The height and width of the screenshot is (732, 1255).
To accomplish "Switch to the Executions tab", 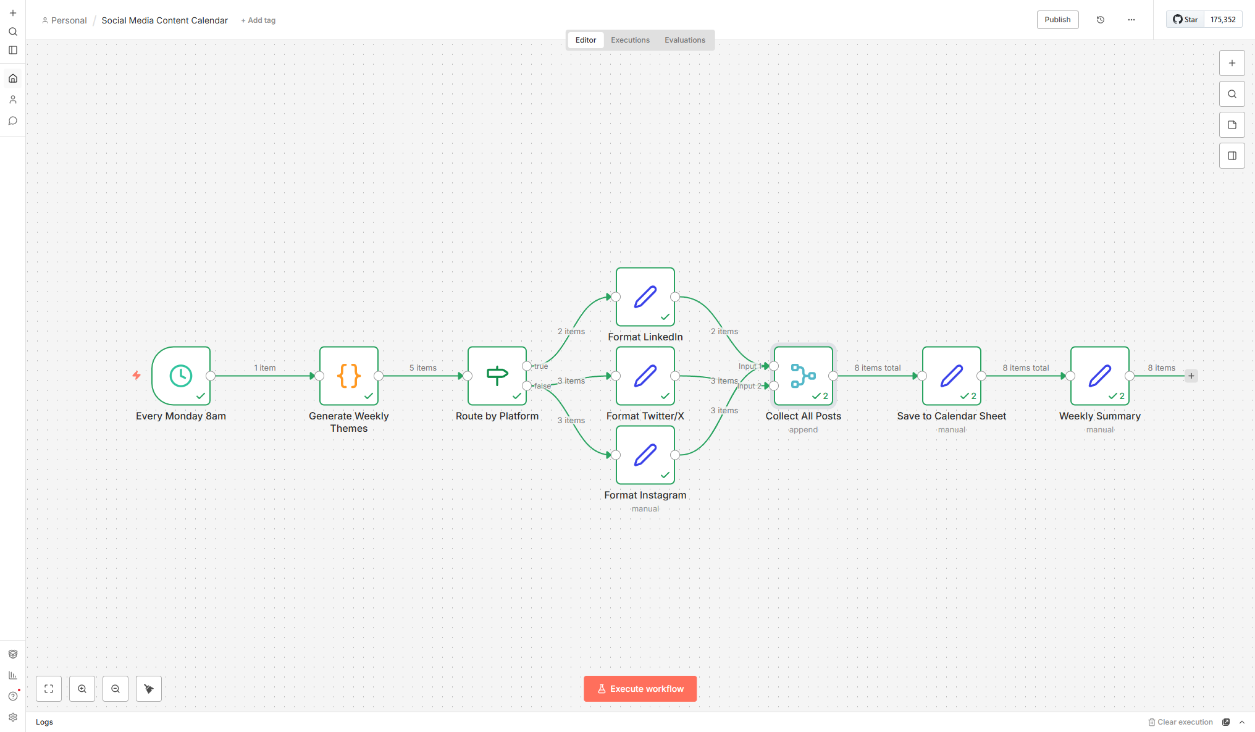I will 630,40.
